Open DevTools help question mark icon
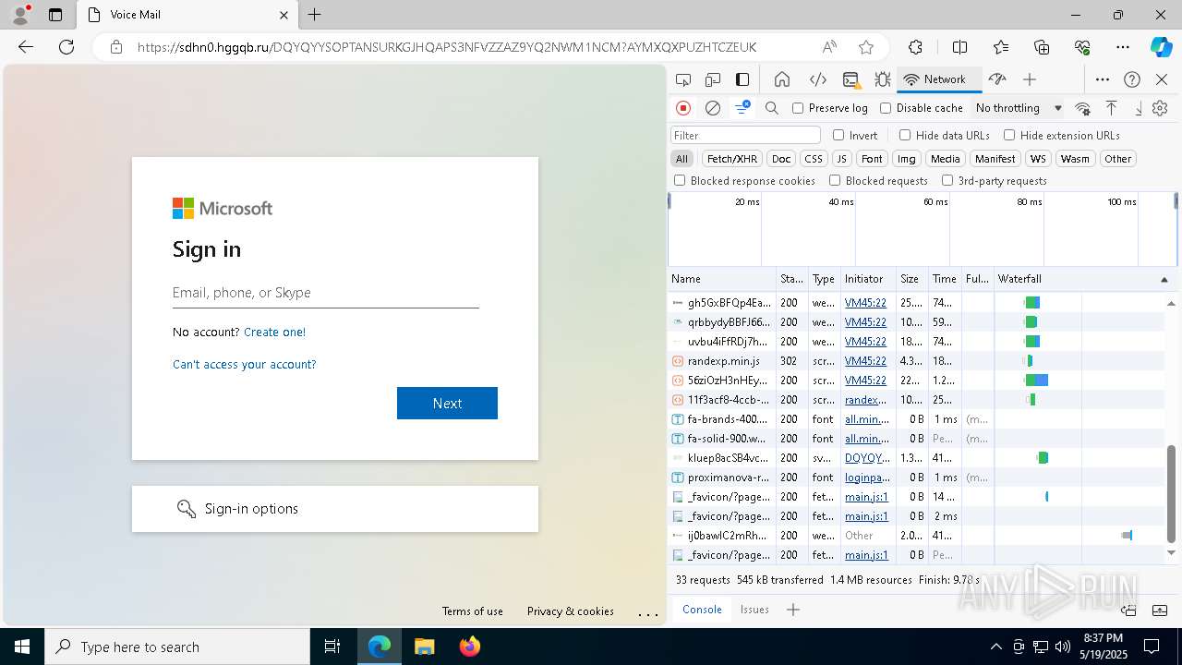The image size is (1182, 665). pyautogui.click(x=1132, y=79)
